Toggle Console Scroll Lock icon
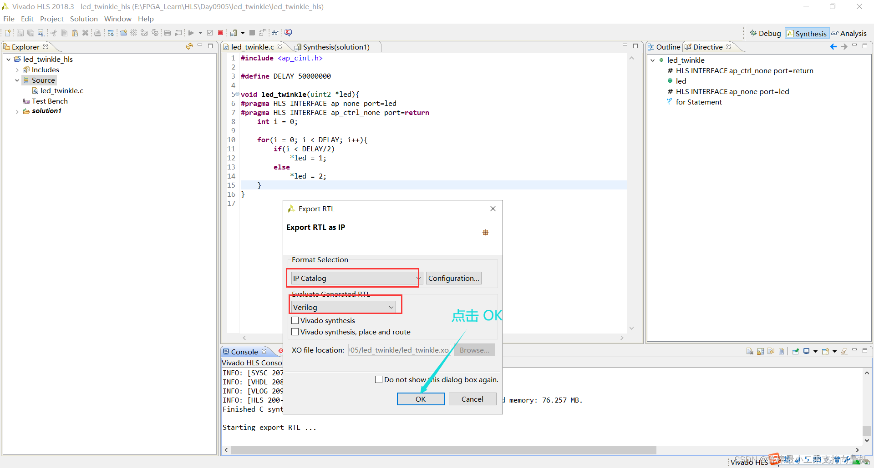 point(760,351)
